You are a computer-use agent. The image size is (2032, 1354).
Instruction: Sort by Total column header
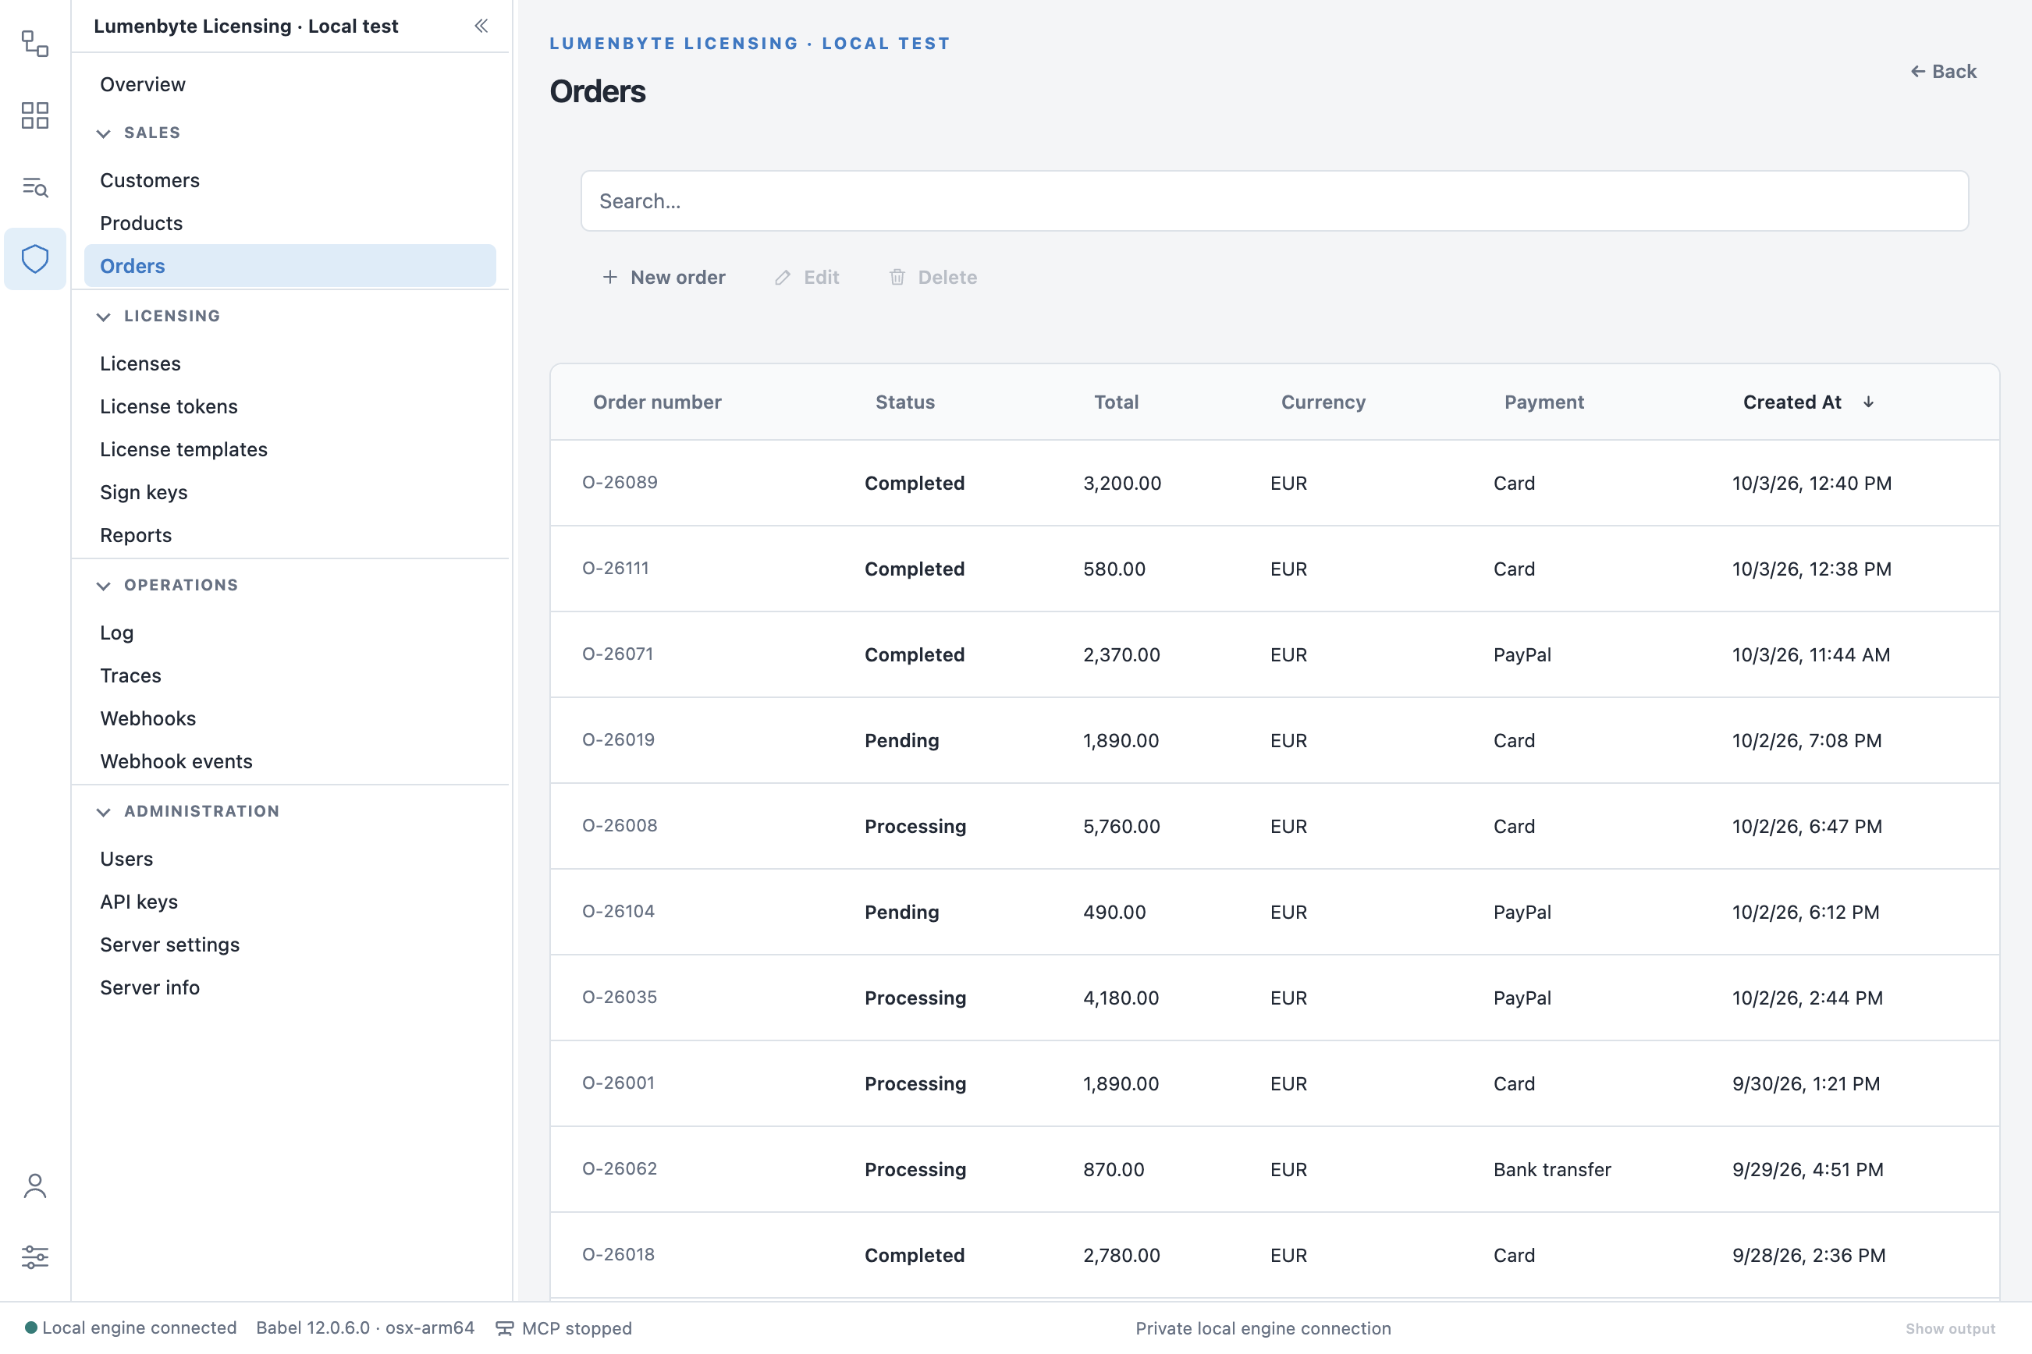(x=1116, y=402)
